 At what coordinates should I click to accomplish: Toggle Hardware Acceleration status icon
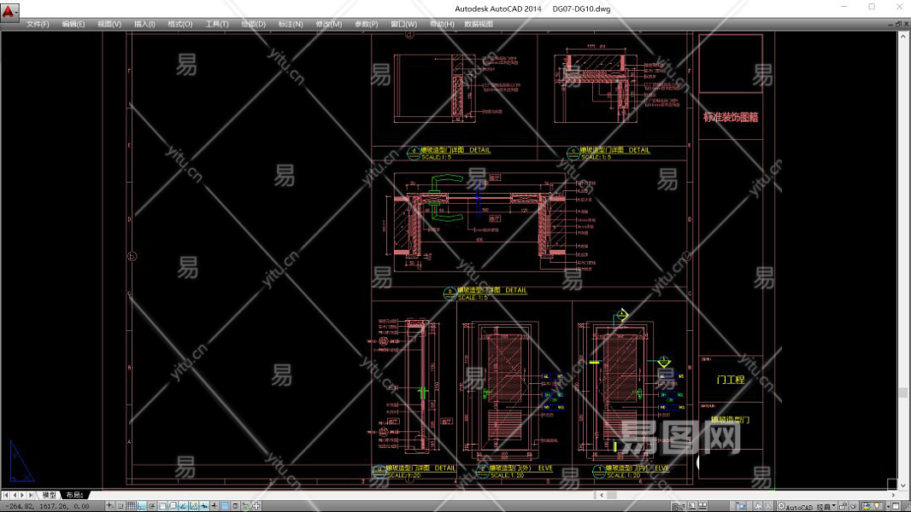[854, 506]
